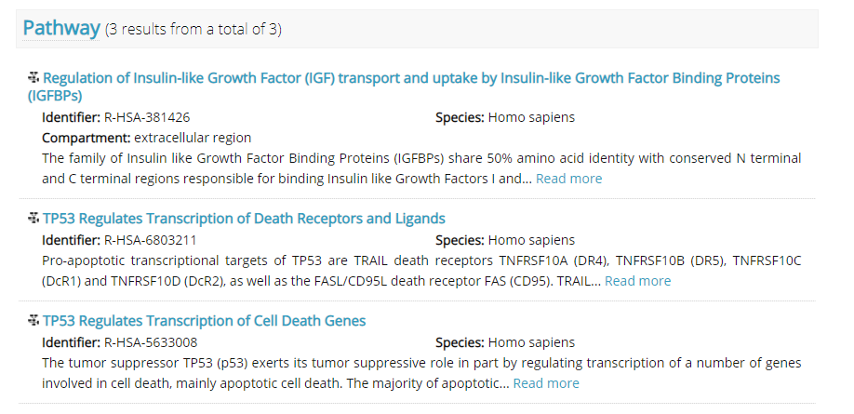Expand Read more for the IGFBPs description
The image size is (854, 414).
coord(568,179)
